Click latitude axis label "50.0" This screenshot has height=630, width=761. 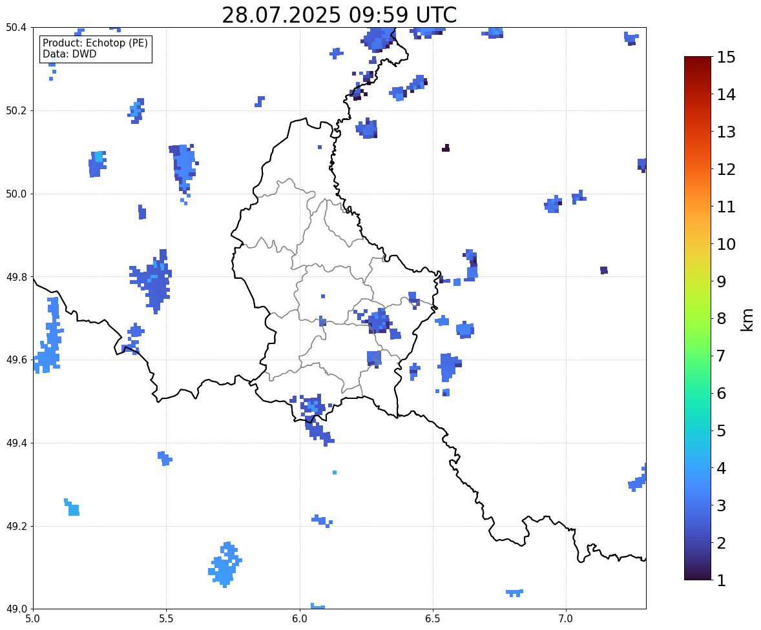[16, 194]
